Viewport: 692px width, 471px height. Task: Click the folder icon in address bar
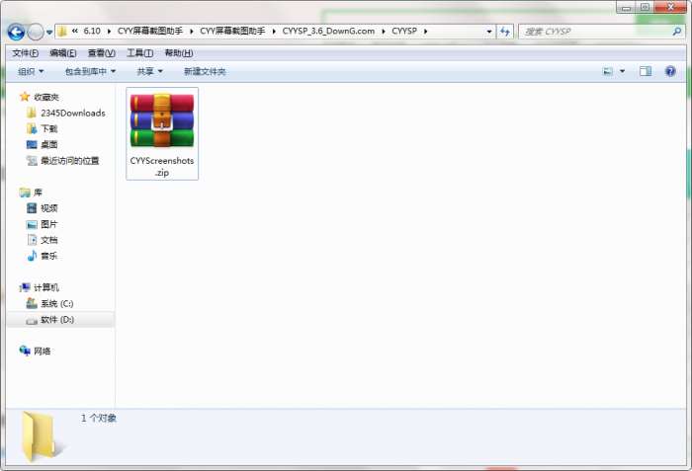coord(62,32)
